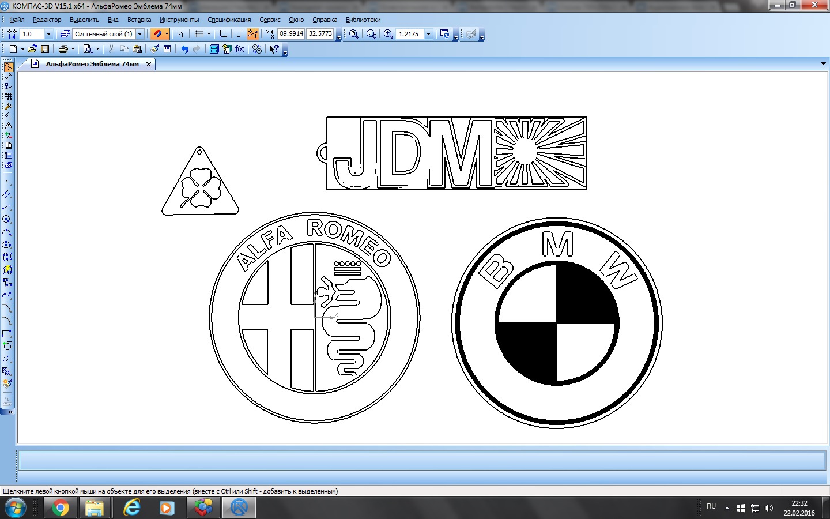Expand the snaps magnet dropdown arrow
Screen dimensions: 830x519
point(167,34)
